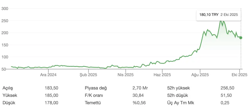This screenshot has height=112, width=250.
Task: Click the F/K oranı label
Action: coord(95,95)
